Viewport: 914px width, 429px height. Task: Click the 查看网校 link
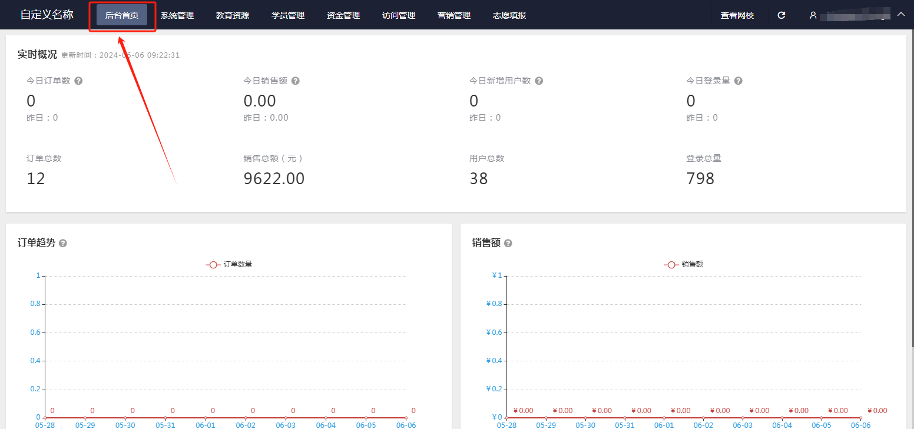(x=737, y=15)
